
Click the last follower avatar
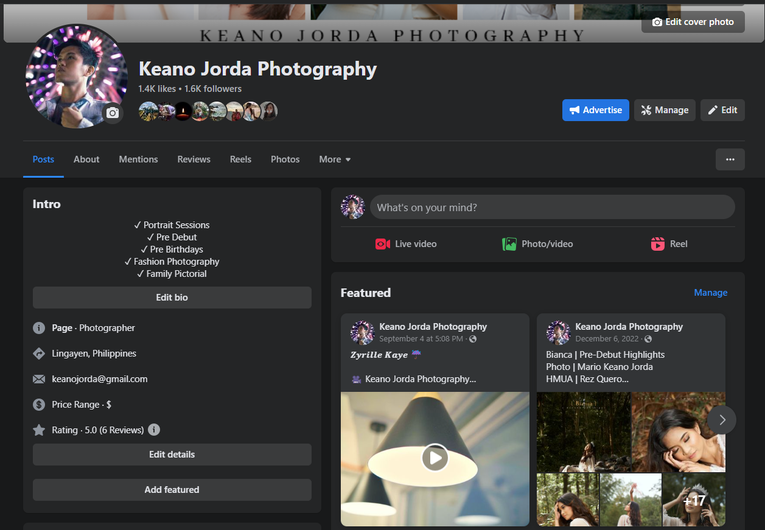[268, 111]
